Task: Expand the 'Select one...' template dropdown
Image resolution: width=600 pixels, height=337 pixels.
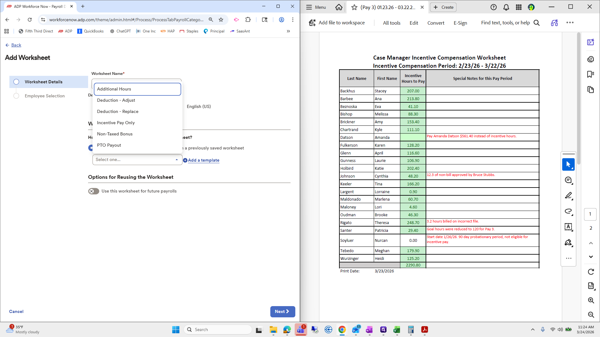Action: point(137,160)
